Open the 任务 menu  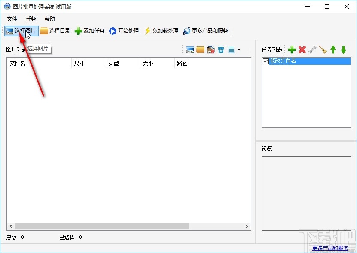(30, 18)
